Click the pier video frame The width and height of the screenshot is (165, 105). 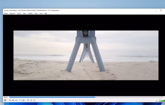click(x=86, y=55)
